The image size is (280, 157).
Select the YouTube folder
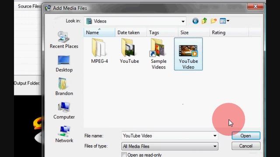pyautogui.click(x=129, y=51)
